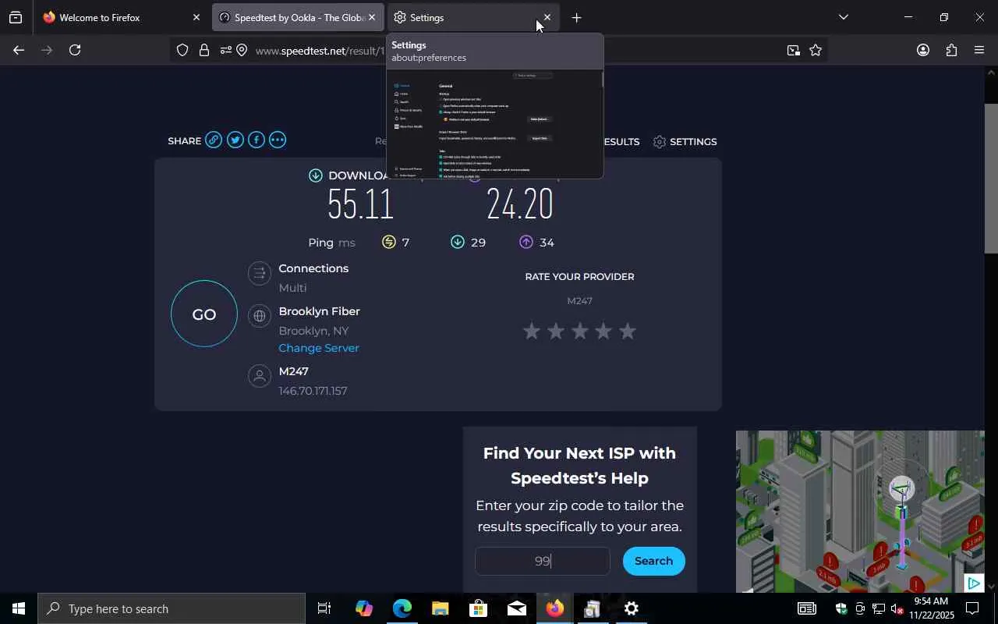Start a new test with the GO button
Screen dimensions: 998x624
[204, 314]
